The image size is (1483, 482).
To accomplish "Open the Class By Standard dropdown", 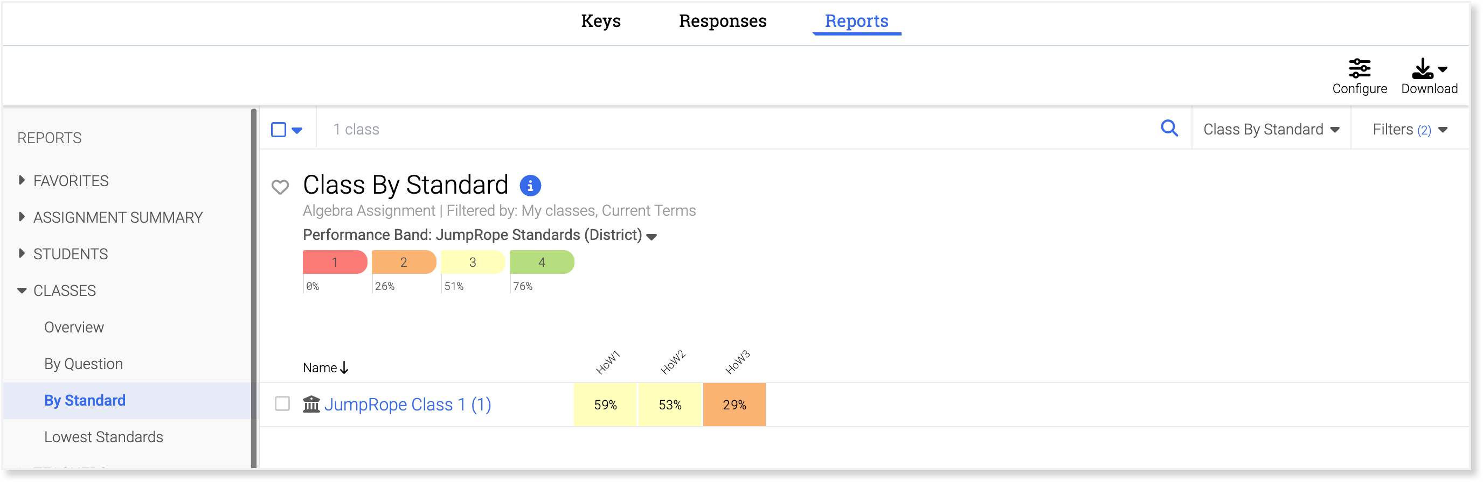I will tap(1271, 130).
